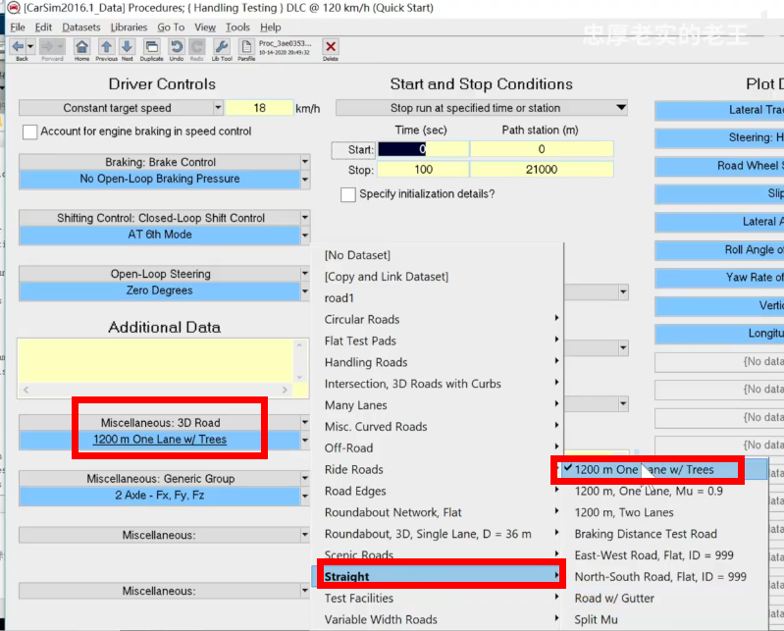Open the Parsfile document icon
The image size is (784, 631).
coord(246,47)
